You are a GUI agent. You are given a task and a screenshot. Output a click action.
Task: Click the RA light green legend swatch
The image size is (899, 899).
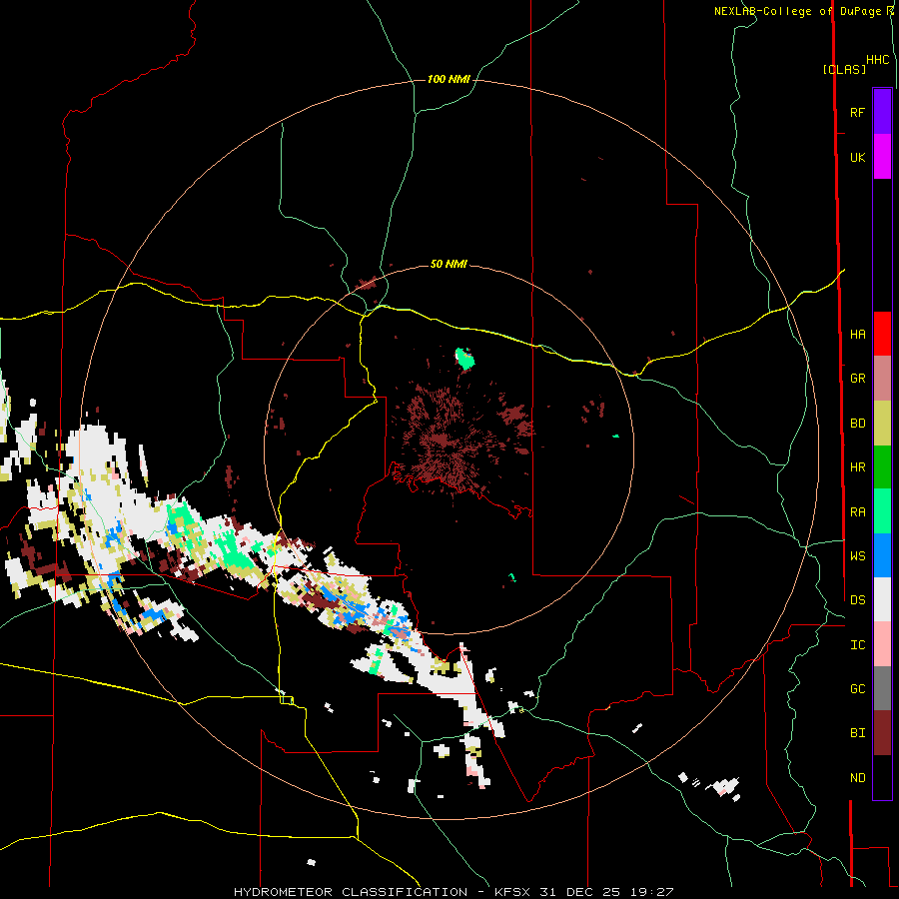[882, 511]
